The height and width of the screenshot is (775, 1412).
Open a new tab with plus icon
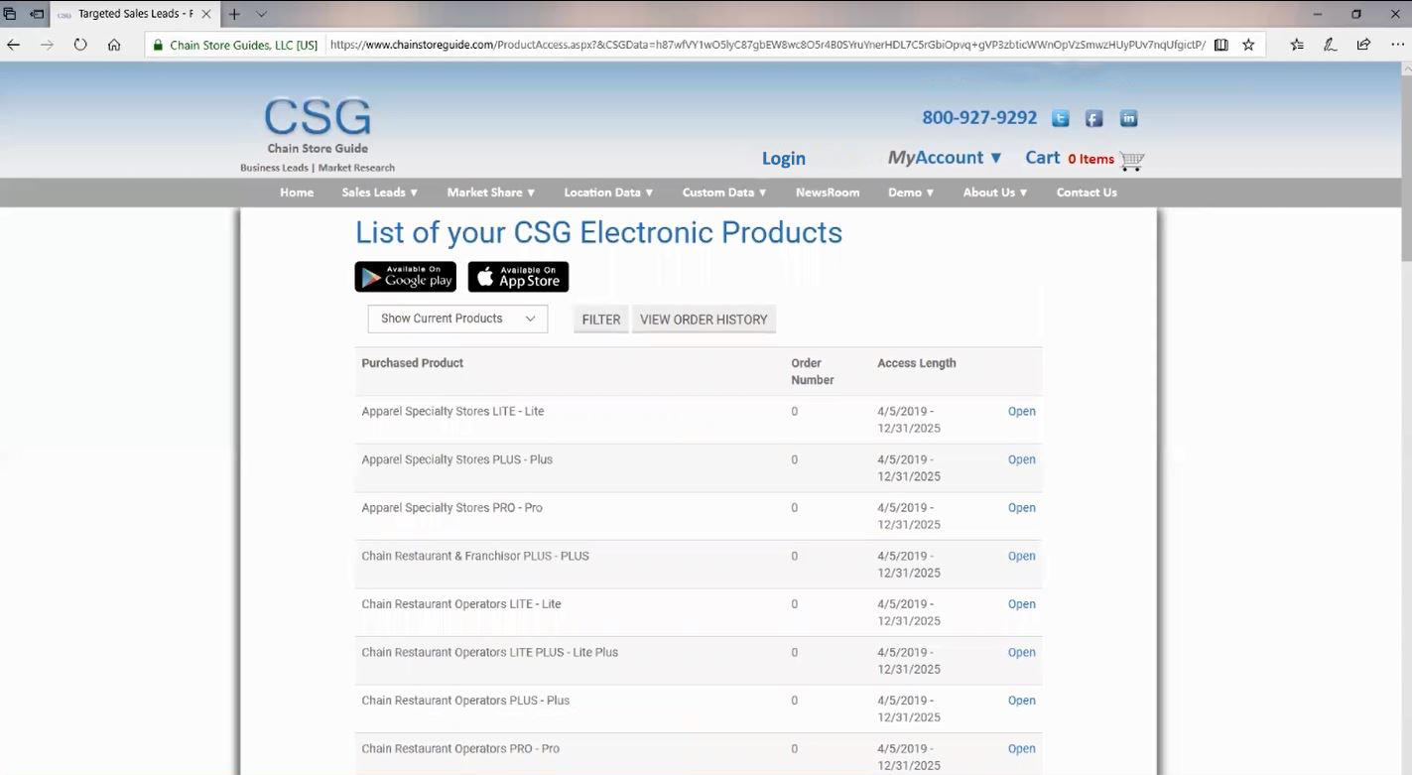click(x=234, y=14)
